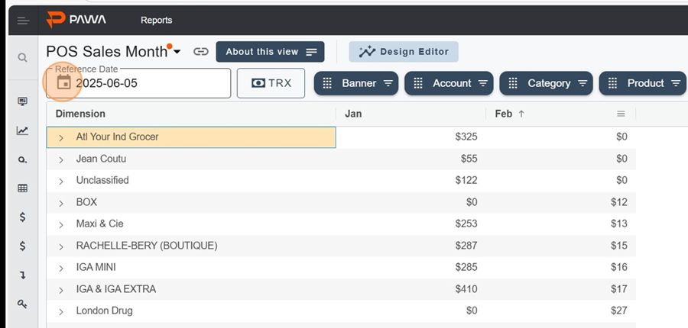688x328 pixels.
Task: Launch the Design Editor
Action: coord(404,52)
